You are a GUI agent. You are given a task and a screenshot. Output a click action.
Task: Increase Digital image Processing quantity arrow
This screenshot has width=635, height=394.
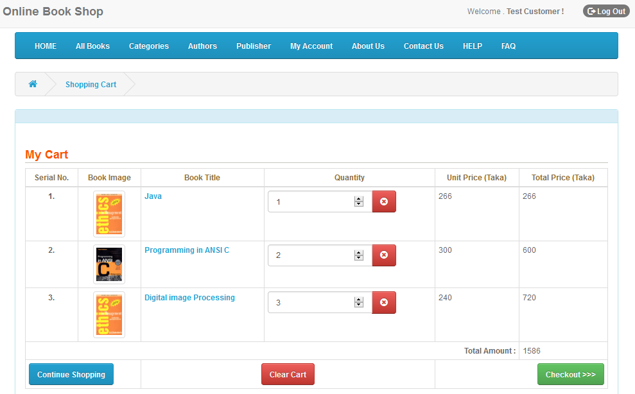coord(359,300)
